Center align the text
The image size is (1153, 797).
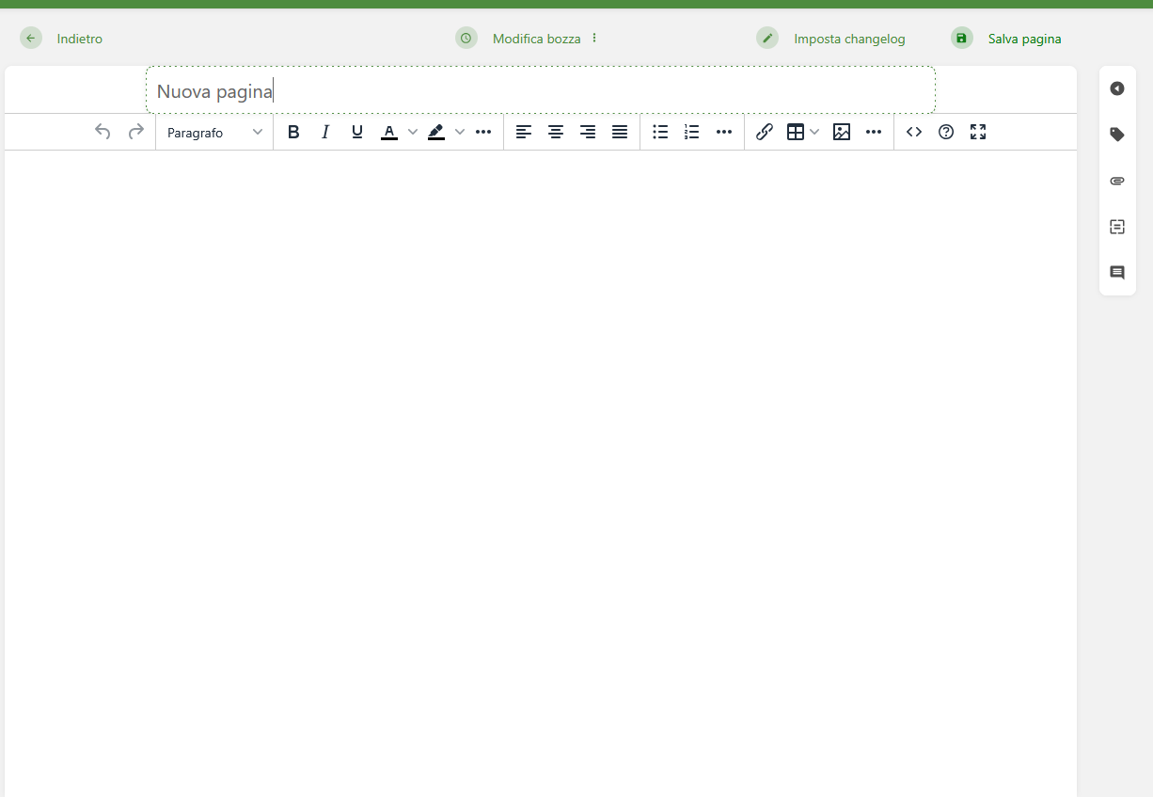(556, 132)
